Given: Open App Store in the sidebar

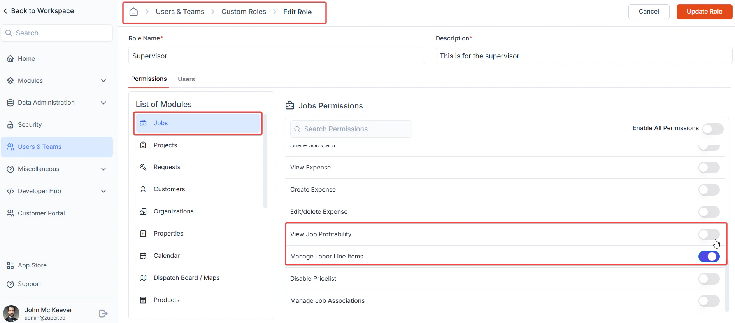Looking at the screenshot, I should click(57, 265).
